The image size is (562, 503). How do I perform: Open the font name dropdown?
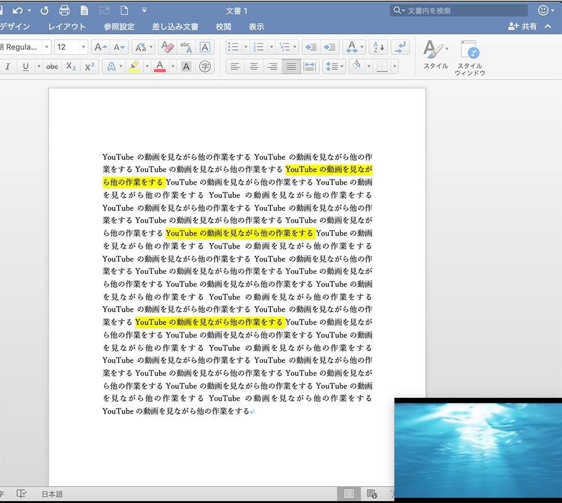46,47
